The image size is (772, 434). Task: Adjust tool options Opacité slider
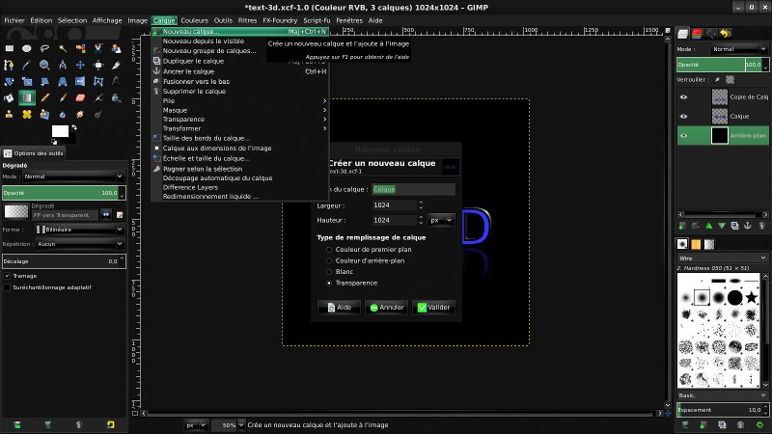coord(64,193)
